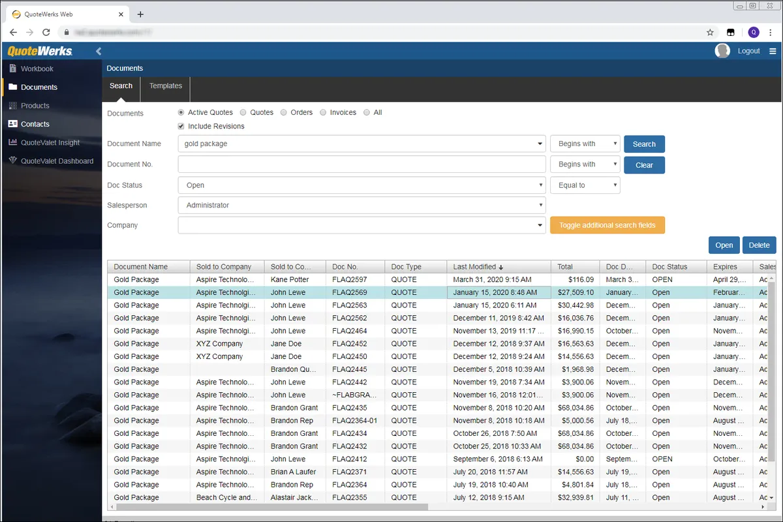Click the results table horizontal scrollbar

coord(271,506)
